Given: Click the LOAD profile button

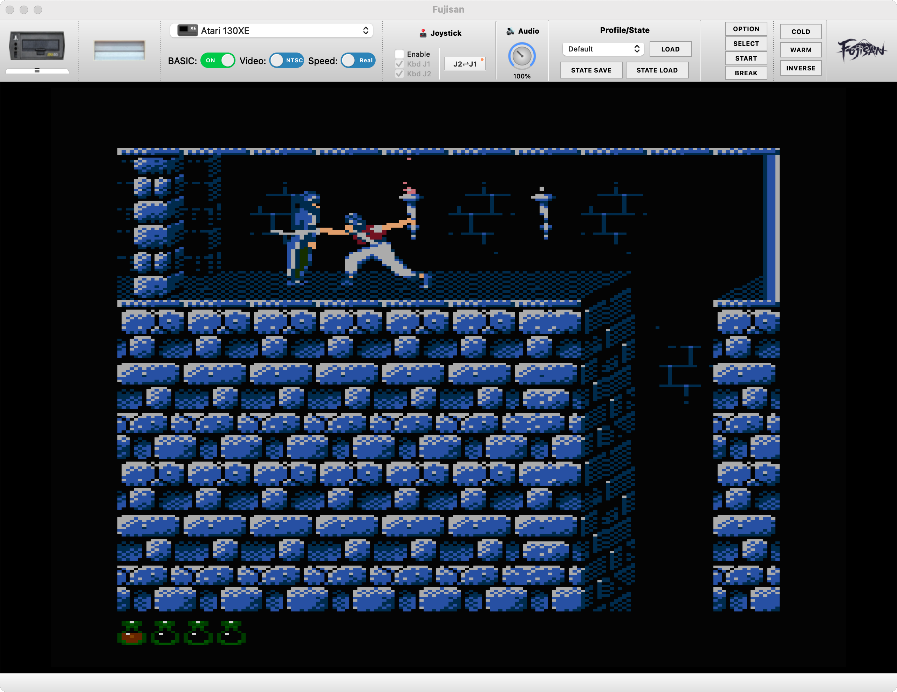Looking at the screenshot, I should [670, 49].
